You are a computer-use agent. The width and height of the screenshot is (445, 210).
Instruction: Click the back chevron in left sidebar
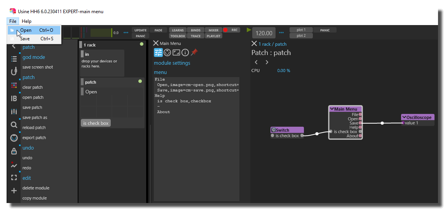[x=14, y=46]
